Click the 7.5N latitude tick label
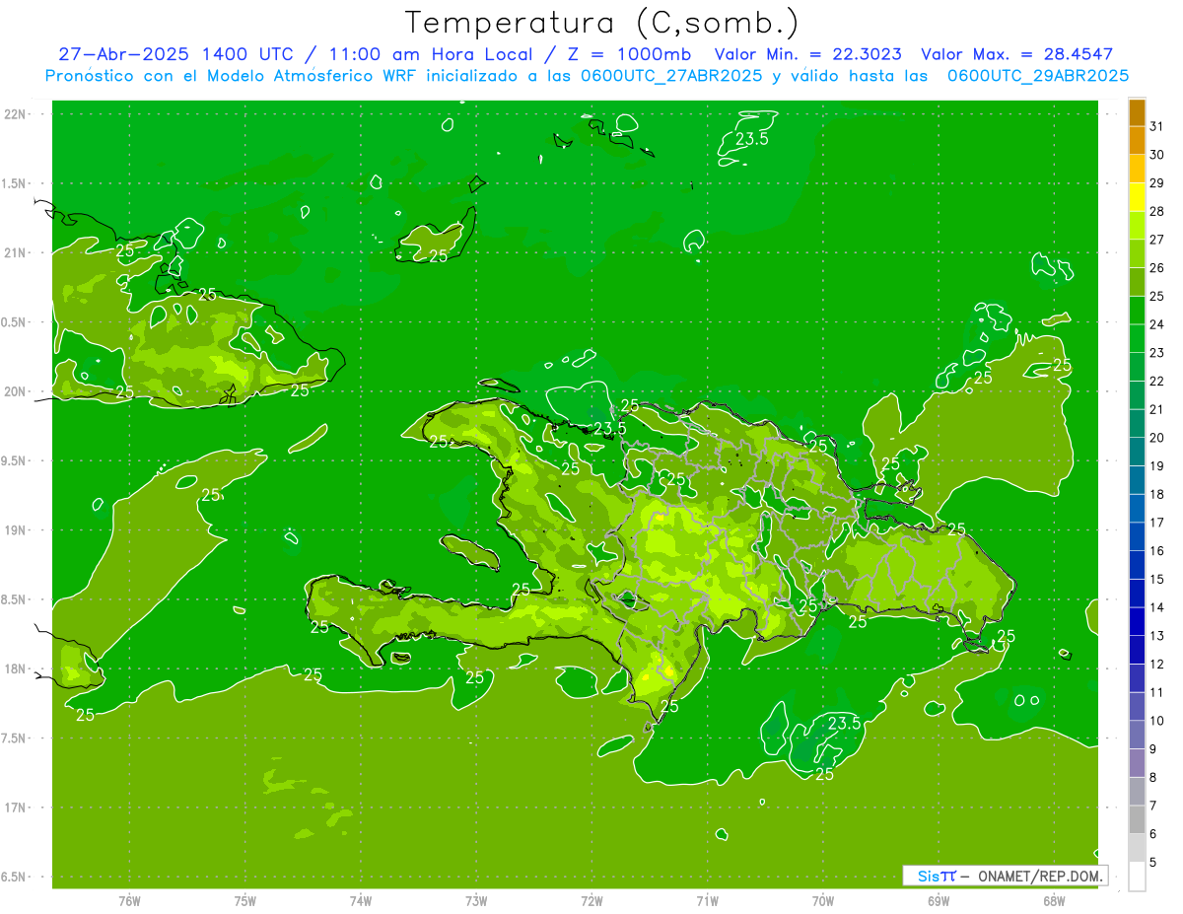 (x=15, y=738)
